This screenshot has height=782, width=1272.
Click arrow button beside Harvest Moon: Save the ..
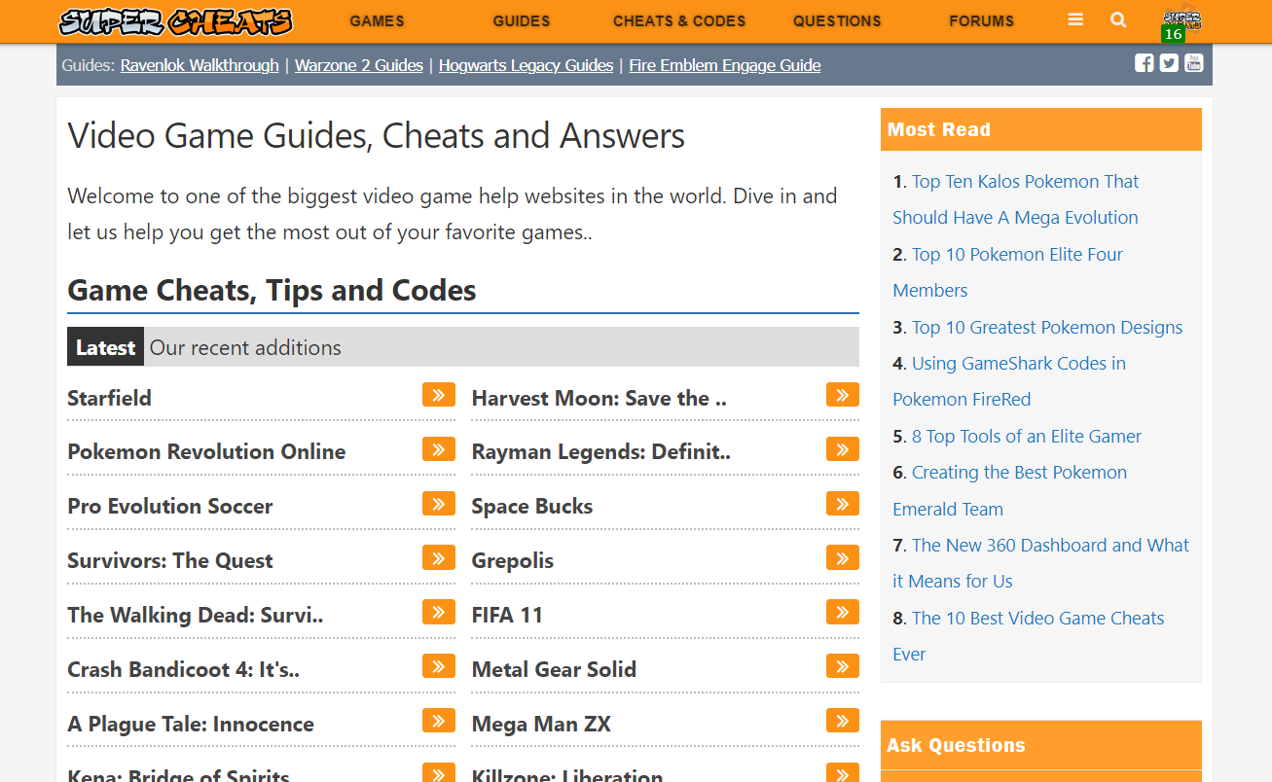pyautogui.click(x=843, y=395)
